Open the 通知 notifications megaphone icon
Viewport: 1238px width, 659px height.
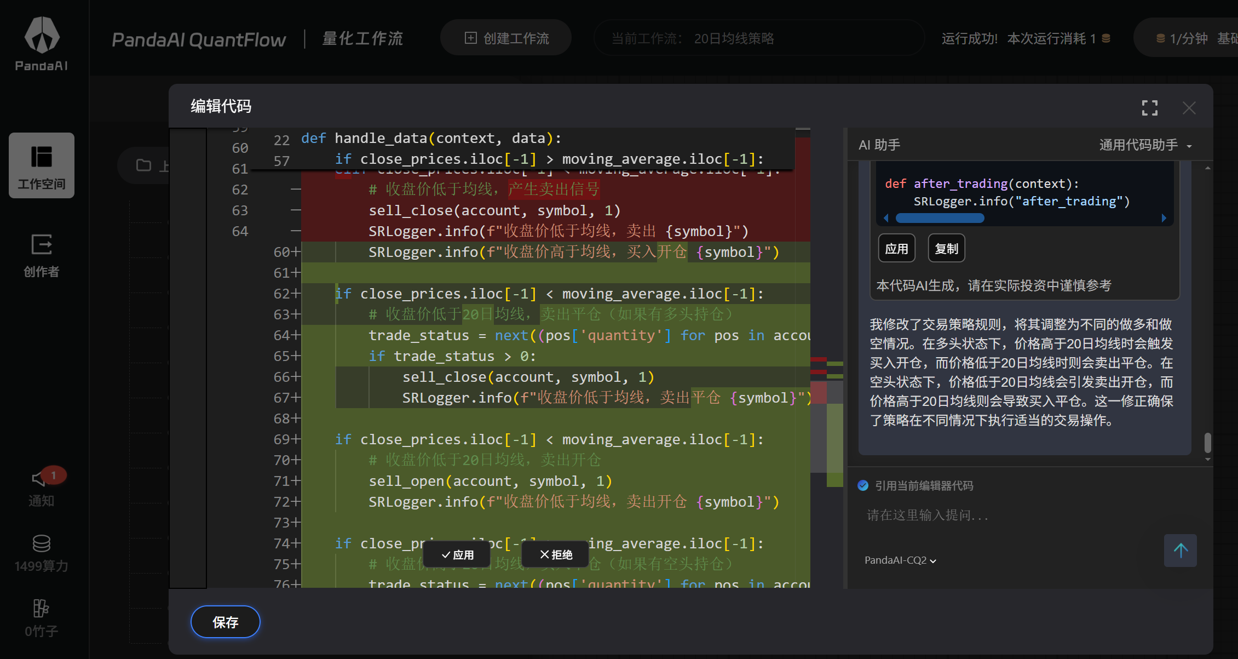[39, 478]
